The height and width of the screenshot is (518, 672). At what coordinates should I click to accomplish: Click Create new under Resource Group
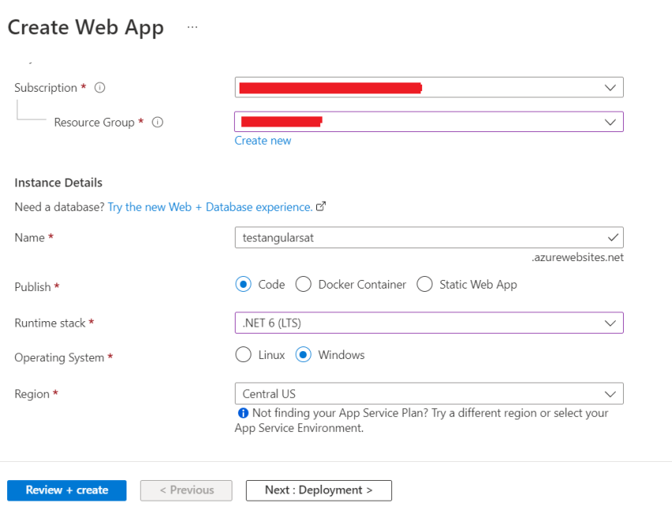[x=262, y=140]
